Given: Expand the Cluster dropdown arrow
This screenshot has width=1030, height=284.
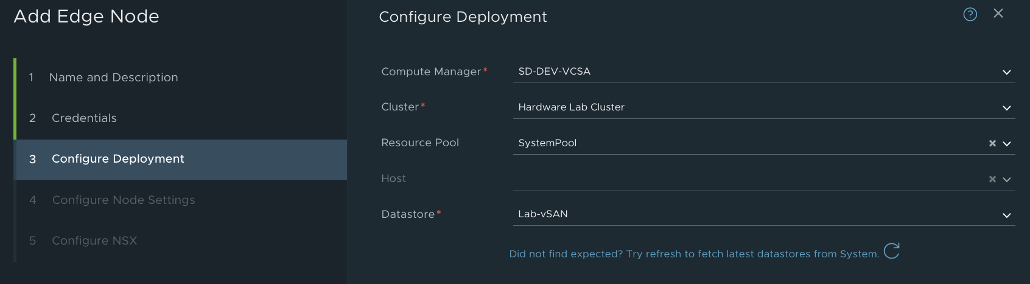Looking at the screenshot, I should (x=1006, y=108).
